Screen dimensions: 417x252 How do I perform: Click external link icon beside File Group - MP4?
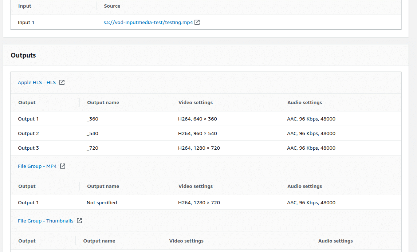tap(63, 166)
